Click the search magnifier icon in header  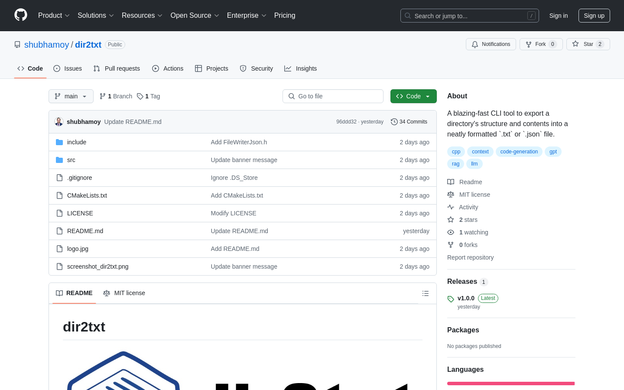tap(408, 16)
